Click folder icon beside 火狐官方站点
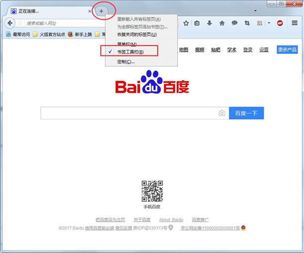This screenshot has height=253, width=304. coord(35,34)
